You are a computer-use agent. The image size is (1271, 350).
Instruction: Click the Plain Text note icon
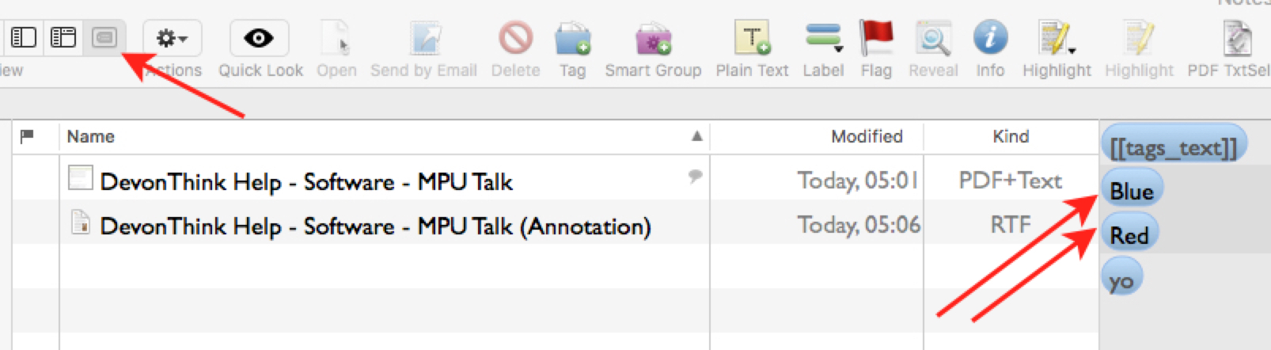[x=751, y=38]
